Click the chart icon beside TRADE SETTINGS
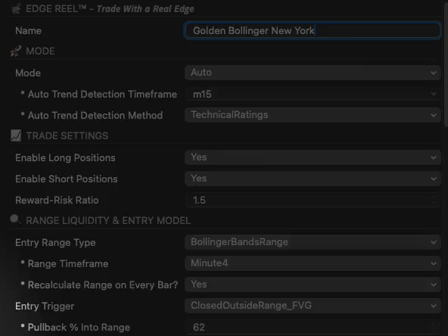The height and width of the screenshot is (336, 448). [x=16, y=135]
